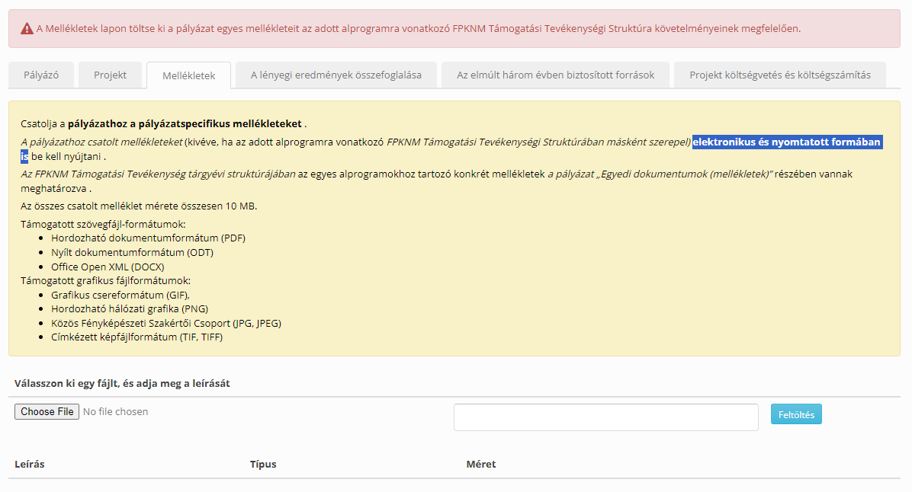
Task: Click the Típus column header
Action: (263, 464)
